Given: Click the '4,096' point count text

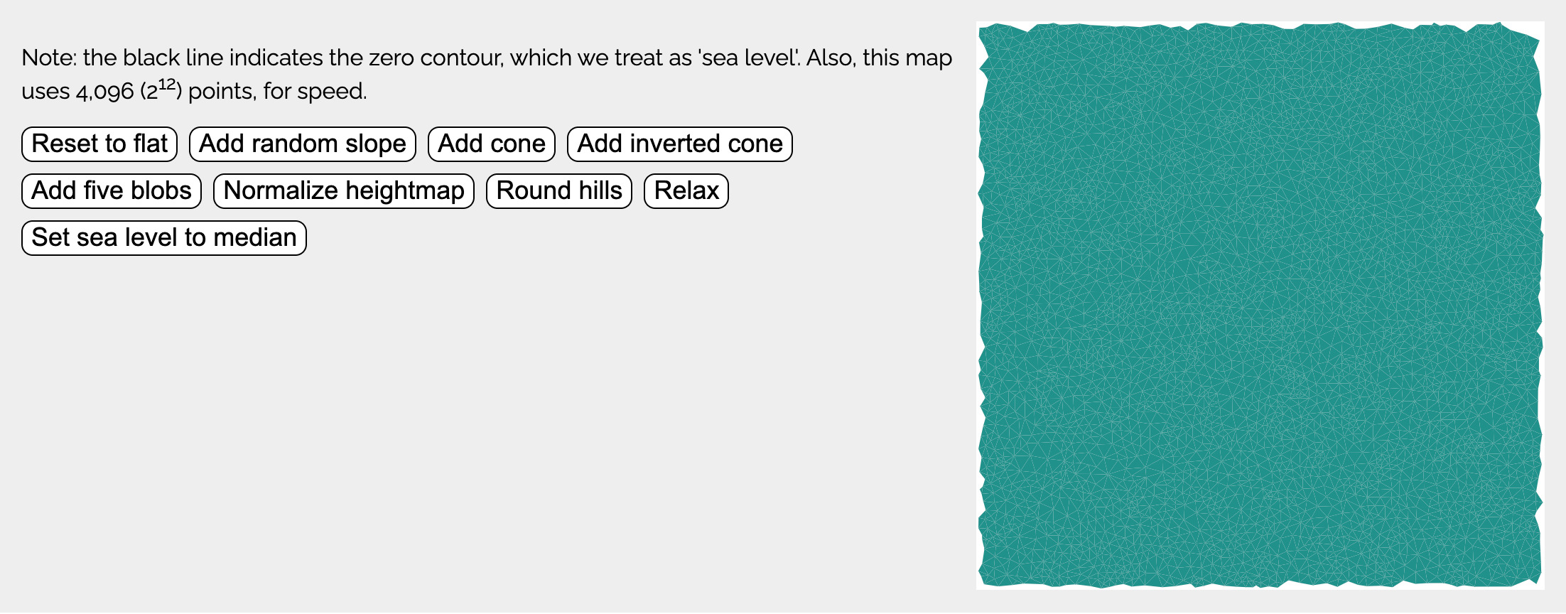Looking at the screenshot, I should point(105,92).
